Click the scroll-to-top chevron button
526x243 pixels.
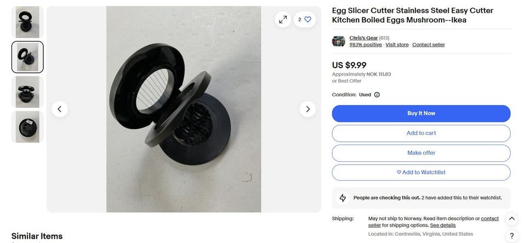point(512,218)
